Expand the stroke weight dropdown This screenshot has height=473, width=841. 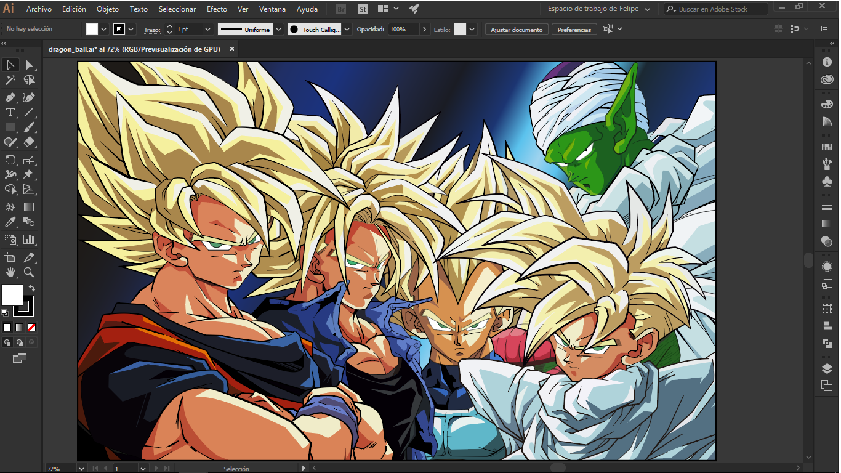[x=207, y=30]
